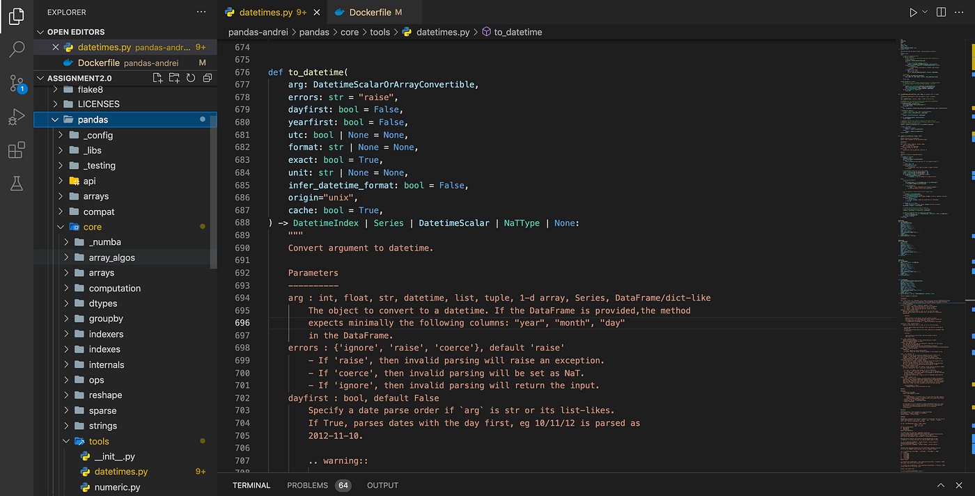Select the OUTPUT panel tab
This screenshot has width=975, height=496.
[x=382, y=485]
